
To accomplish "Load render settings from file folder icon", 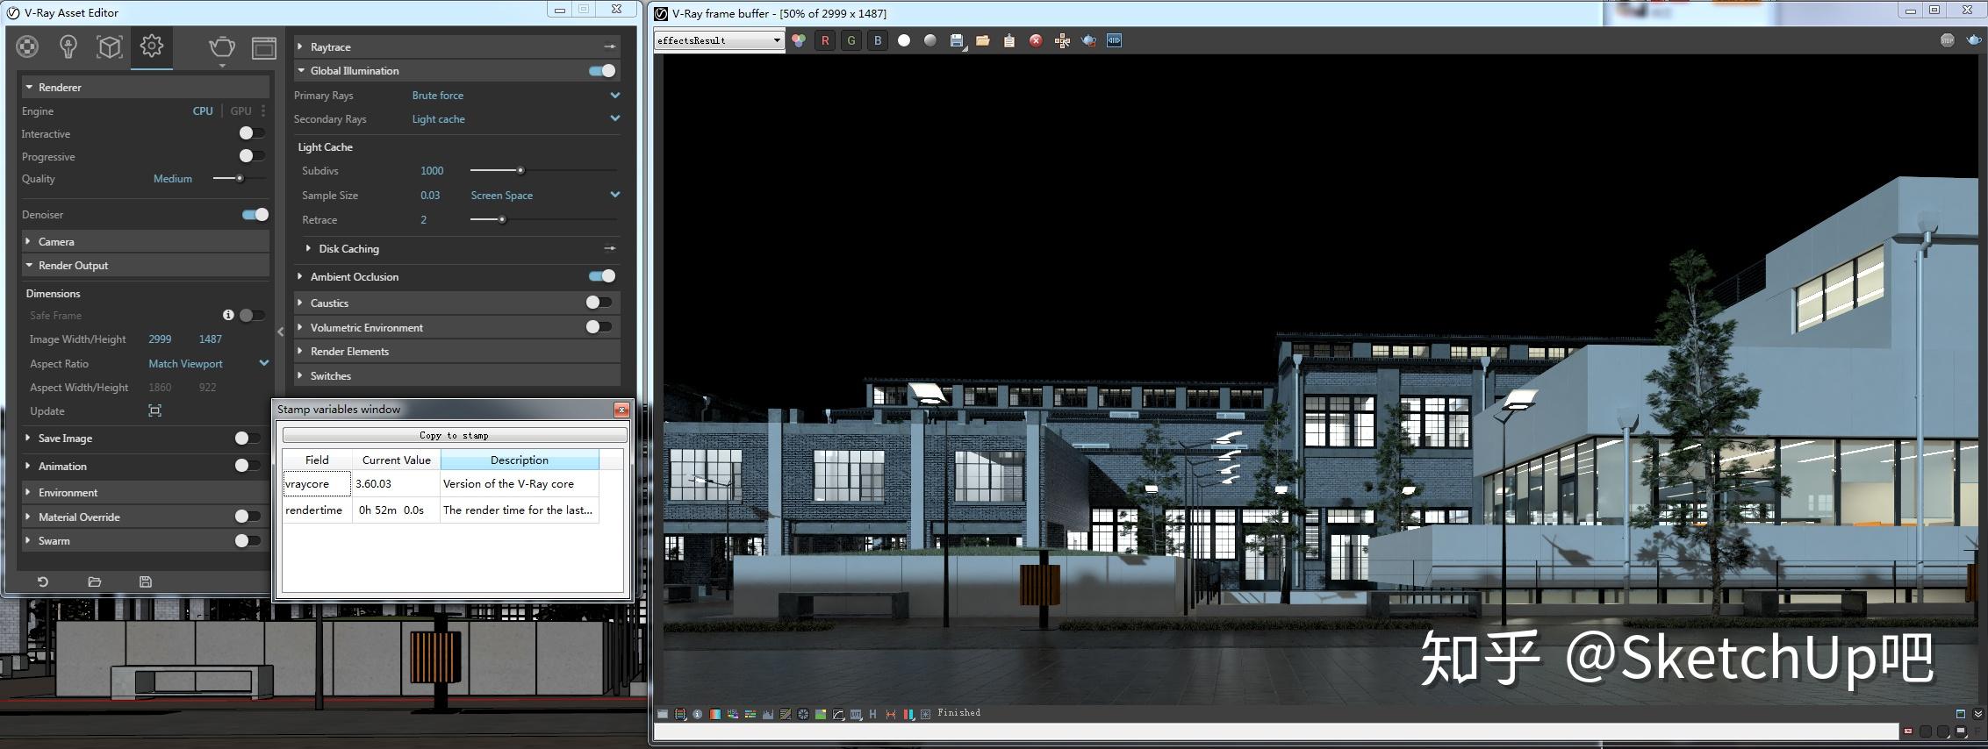I will click(x=95, y=581).
